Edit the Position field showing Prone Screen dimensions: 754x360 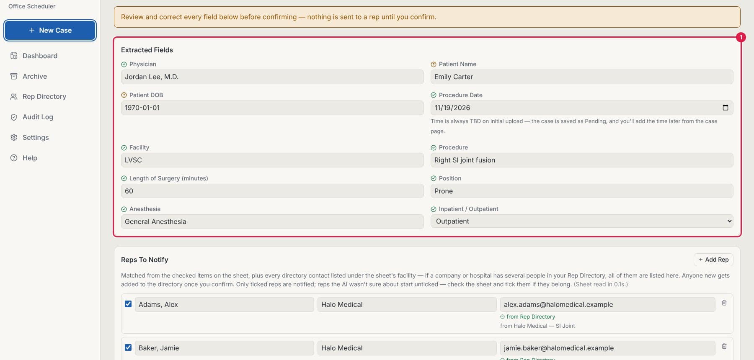pyautogui.click(x=582, y=191)
